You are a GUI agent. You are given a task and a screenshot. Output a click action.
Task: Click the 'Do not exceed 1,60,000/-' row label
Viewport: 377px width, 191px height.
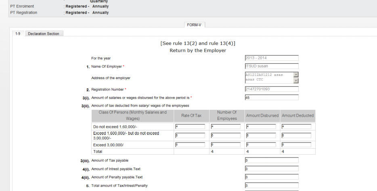pos(115,127)
